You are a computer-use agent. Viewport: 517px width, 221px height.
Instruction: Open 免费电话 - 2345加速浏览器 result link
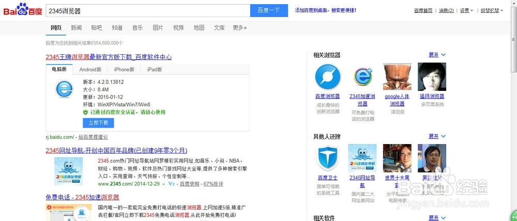(82, 197)
